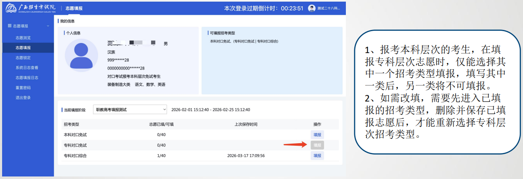Open 志愿填报日志 from sidebar
This screenshot has height=179, width=523.
coord(27,77)
